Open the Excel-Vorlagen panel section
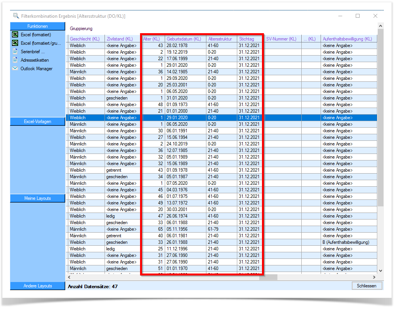The image size is (397, 309). (x=37, y=122)
